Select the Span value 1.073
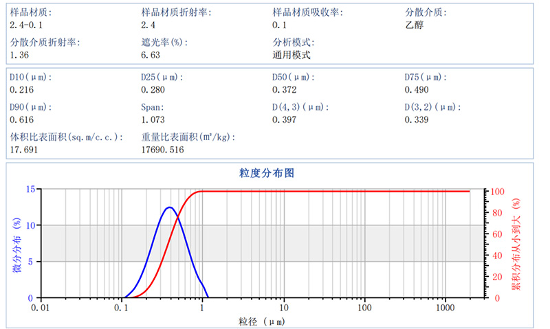The image size is (550, 329). [153, 120]
